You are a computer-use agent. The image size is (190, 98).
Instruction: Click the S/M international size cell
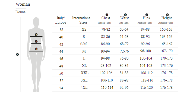coord(84,44)
